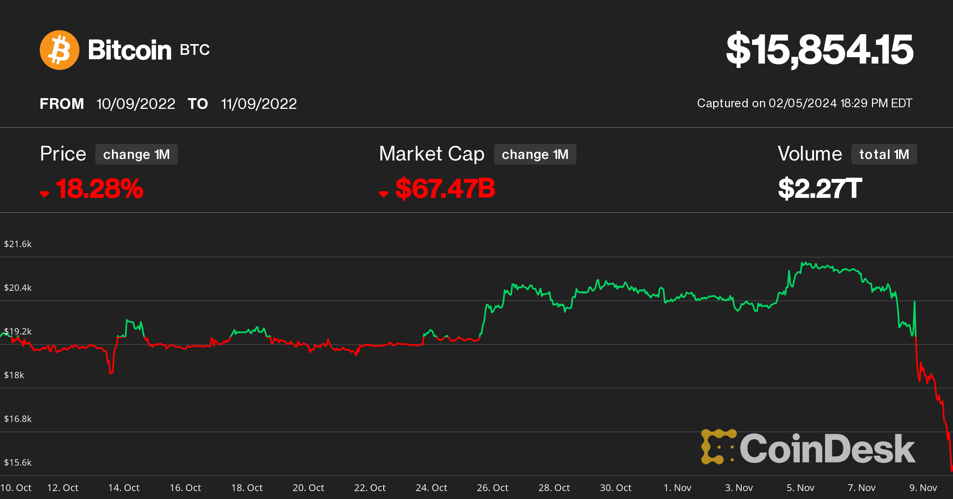Image resolution: width=953 pixels, height=499 pixels.
Task: Click the '28. Oct' x-axis label
Action: pyautogui.click(x=554, y=488)
